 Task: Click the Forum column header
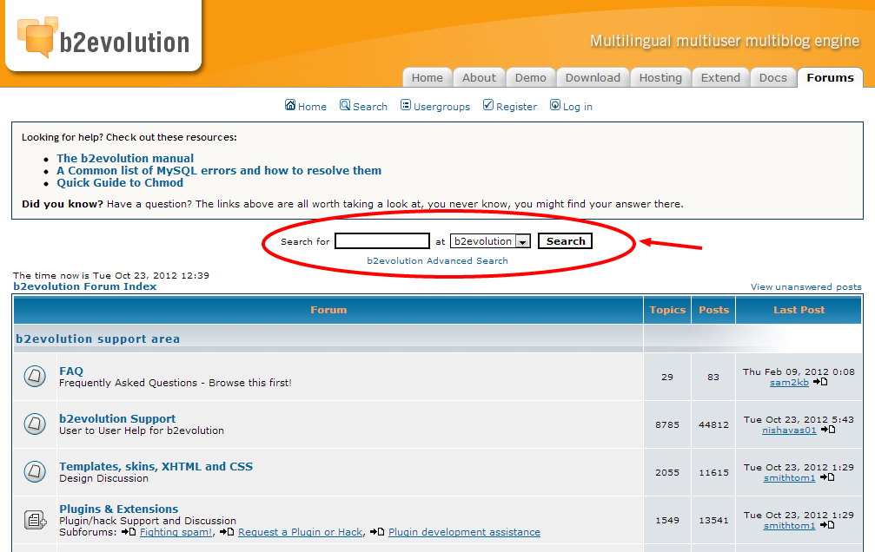click(328, 310)
